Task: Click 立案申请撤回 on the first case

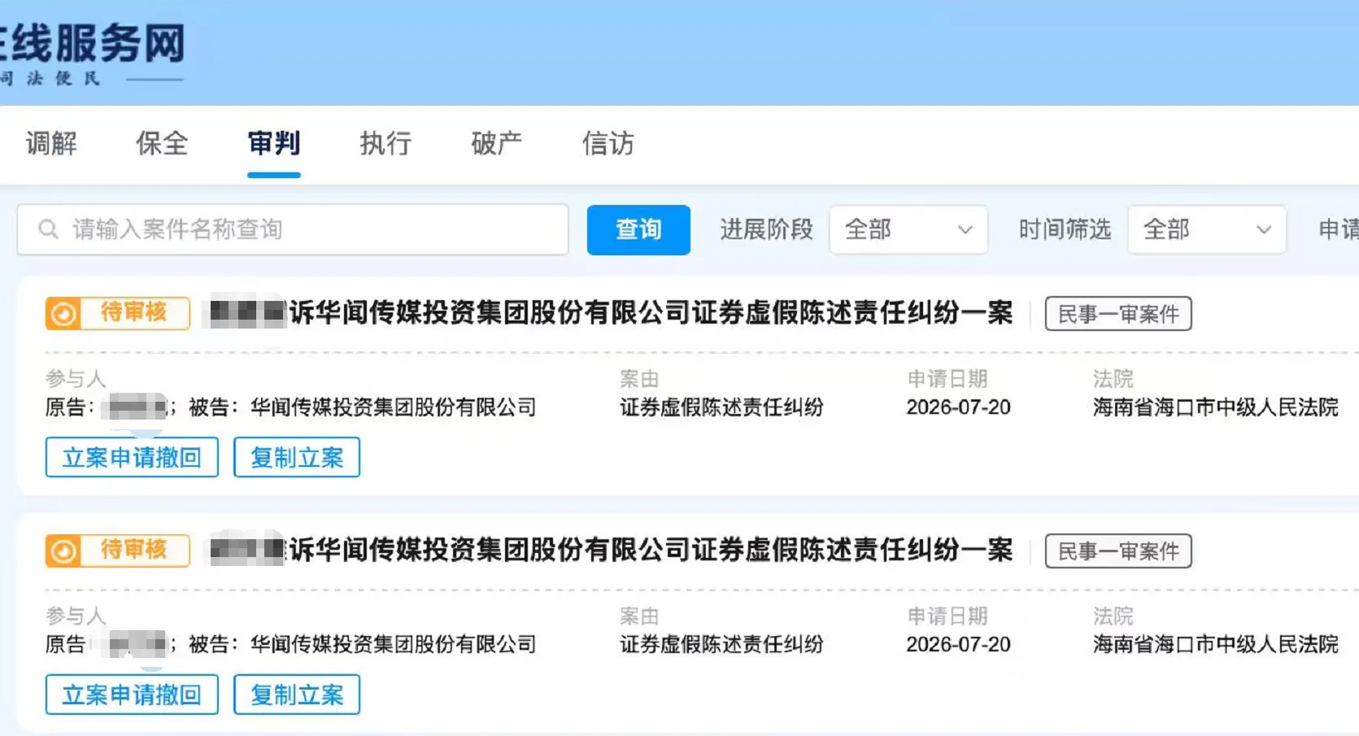Action: coord(132,457)
